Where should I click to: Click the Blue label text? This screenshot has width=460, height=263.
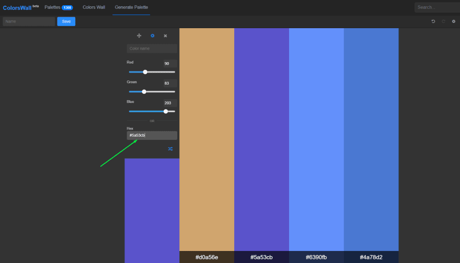click(x=130, y=102)
